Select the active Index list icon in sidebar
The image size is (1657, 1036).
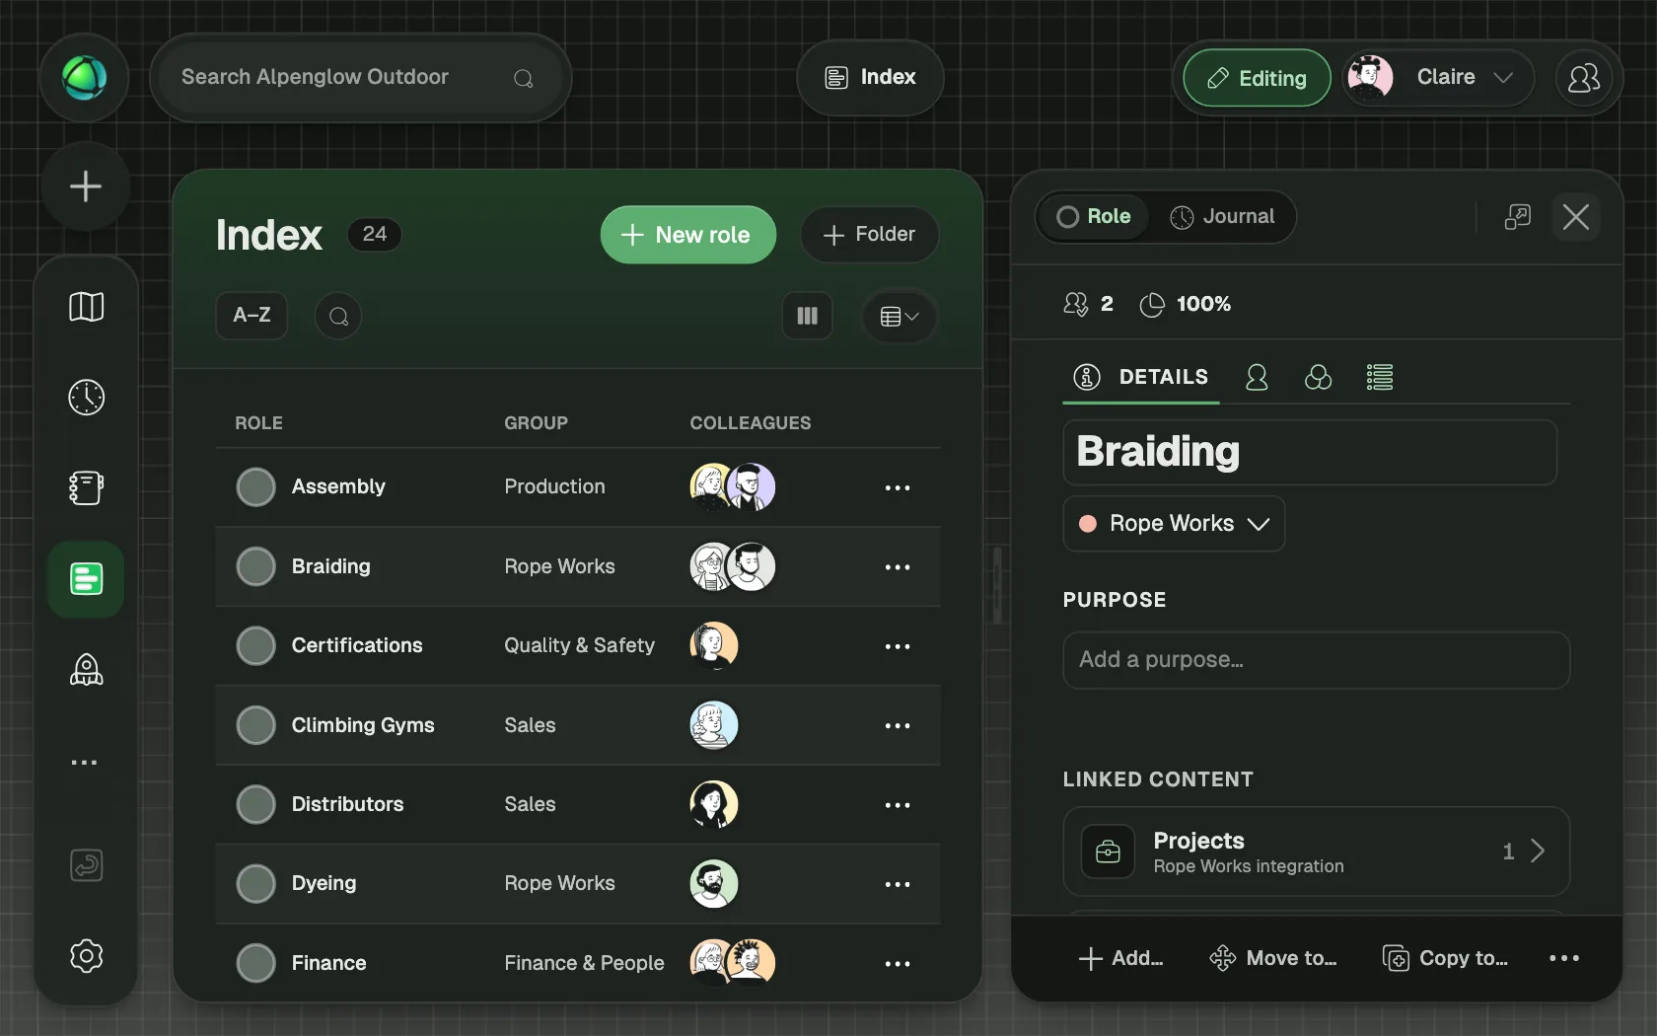[x=86, y=579]
